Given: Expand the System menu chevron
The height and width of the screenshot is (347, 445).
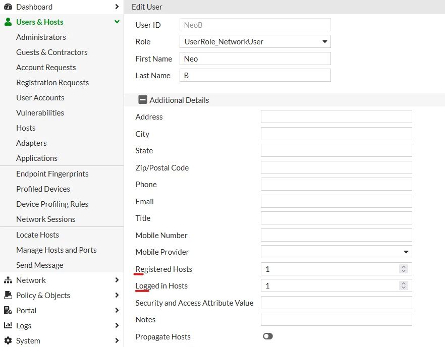Looking at the screenshot, I should point(117,340).
